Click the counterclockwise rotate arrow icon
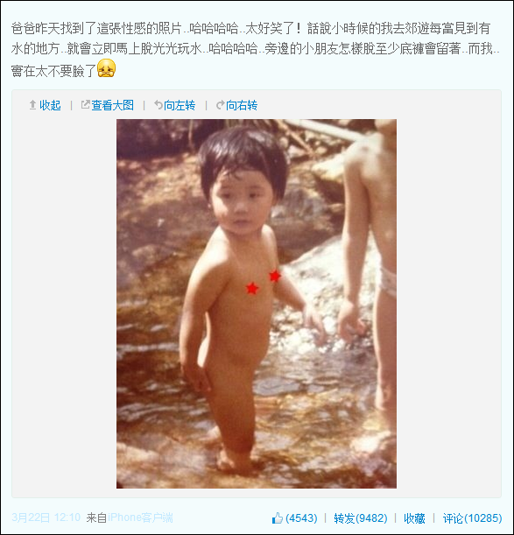 click(158, 105)
